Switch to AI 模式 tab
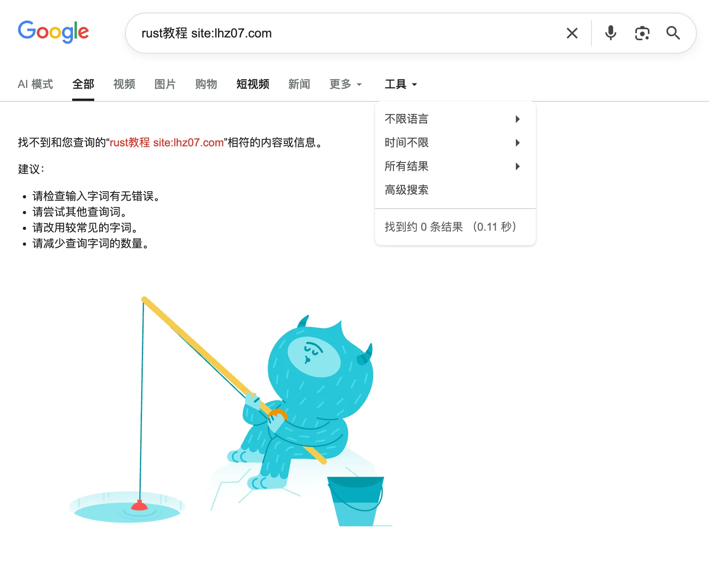 pyautogui.click(x=35, y=84)
